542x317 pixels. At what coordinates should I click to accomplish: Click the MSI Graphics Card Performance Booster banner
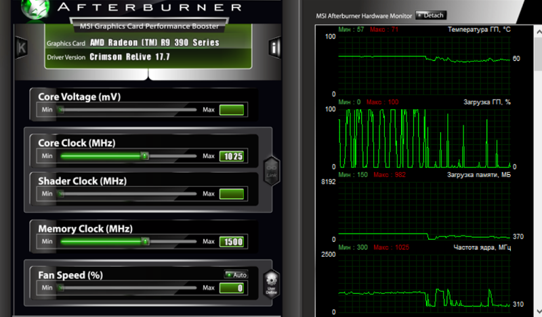tap(149, 26)
